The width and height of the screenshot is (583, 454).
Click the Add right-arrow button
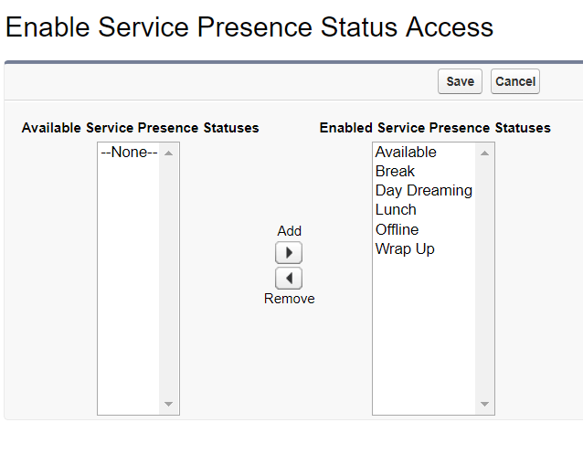click(289, 253)
